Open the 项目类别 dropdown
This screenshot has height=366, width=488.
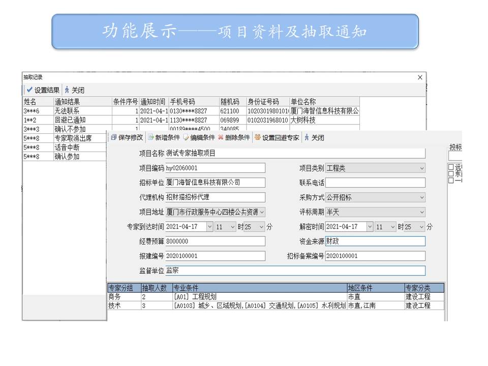[x=422, y=168]
